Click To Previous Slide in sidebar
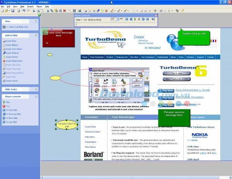This screenshot has width=232, height=179. tap(12, 114)
